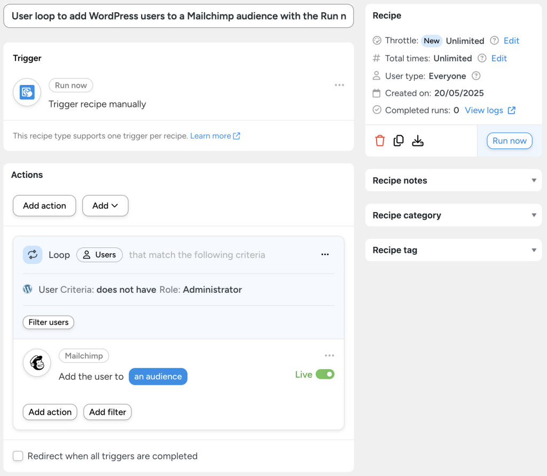
Task: Click the Loop icon with circular arrows
Action: pos(33,255)
